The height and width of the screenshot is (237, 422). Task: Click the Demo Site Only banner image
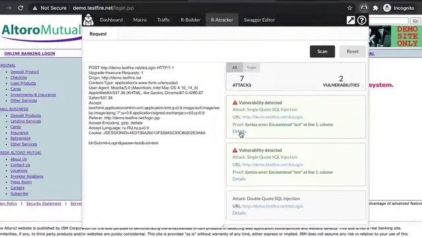point(395,36)
